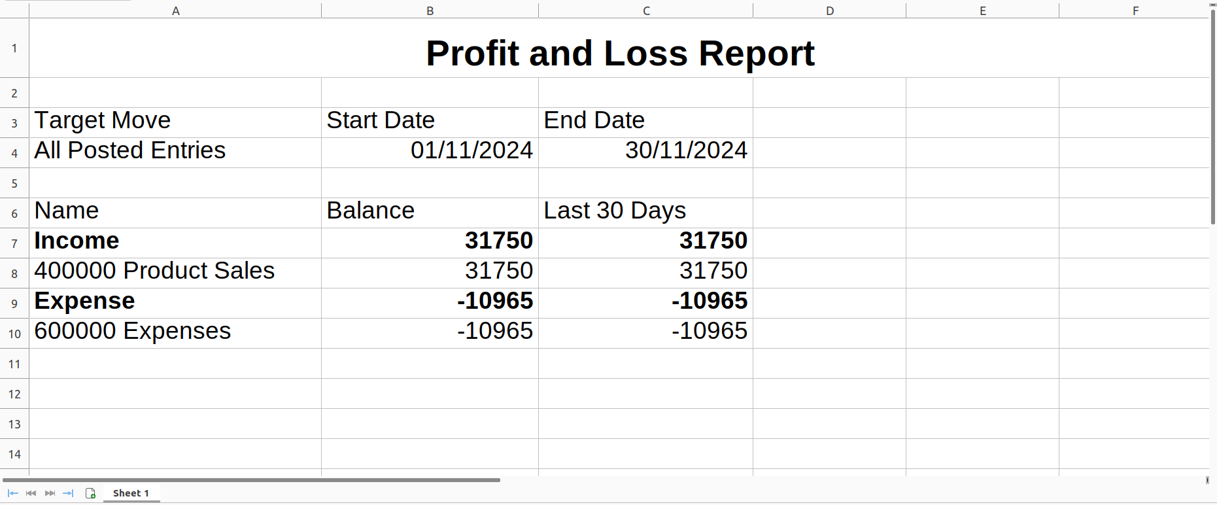Click the scroll to next sheet arrow
The height and width of the screenshot is (505, 1217).
coord(50,493)
